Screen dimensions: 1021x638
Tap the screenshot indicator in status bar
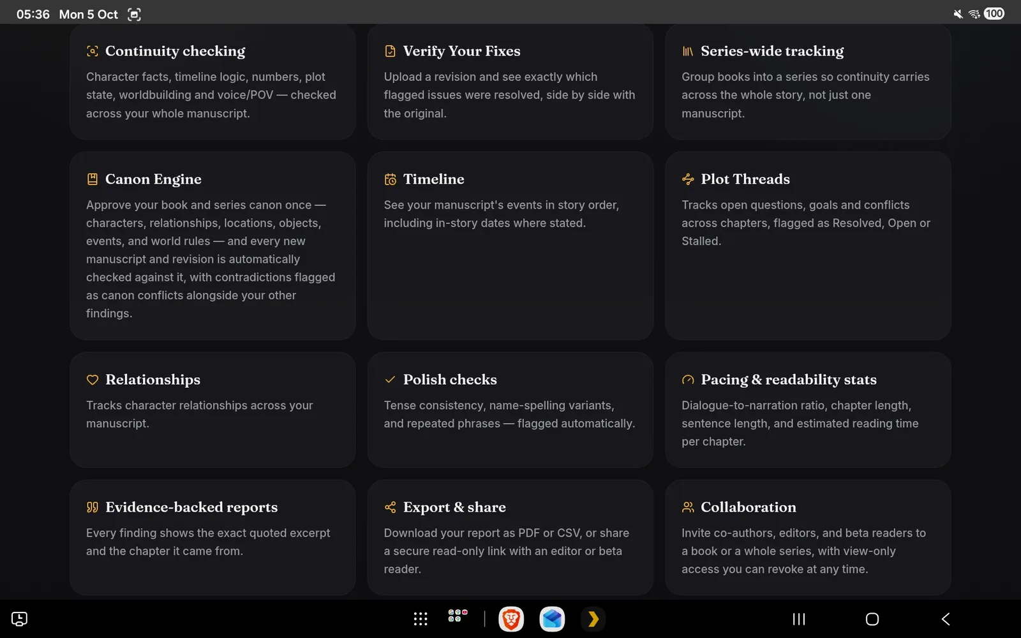coord(134,14)
